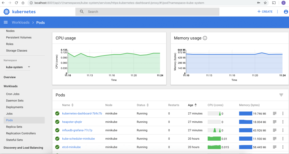Image resolution: width=289 pixels, height=154 pixels.
Task: Open kubernetes-dashboard-7b9c7b pod link
Action: (x=82, y=113)
